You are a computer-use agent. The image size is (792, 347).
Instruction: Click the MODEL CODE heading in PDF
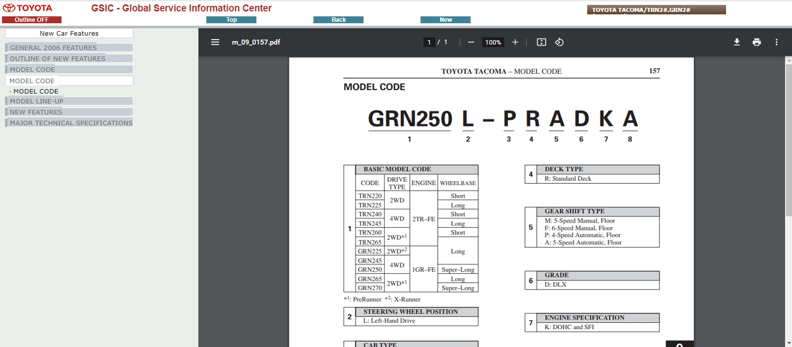(374, 87)
